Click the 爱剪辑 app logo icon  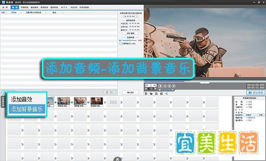[x=3, y=2]
